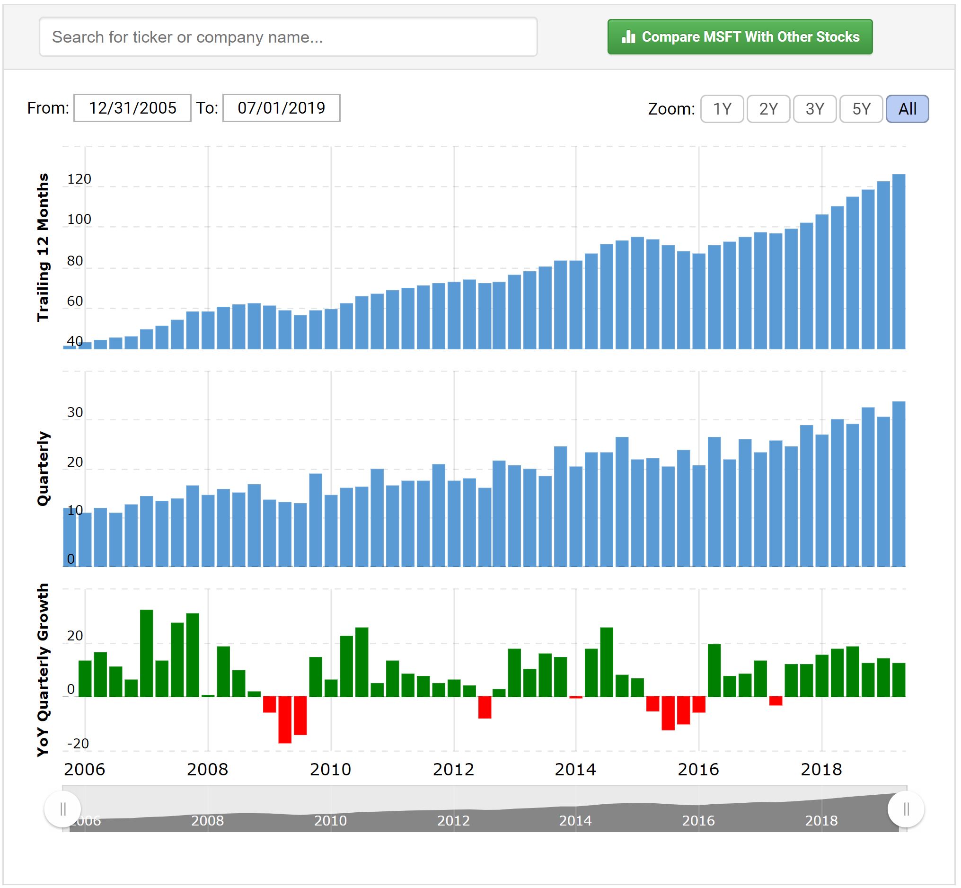This screenshot has height=888, width=961.
Task: Toggle the All zoom view
Action: tap(909, 108)
